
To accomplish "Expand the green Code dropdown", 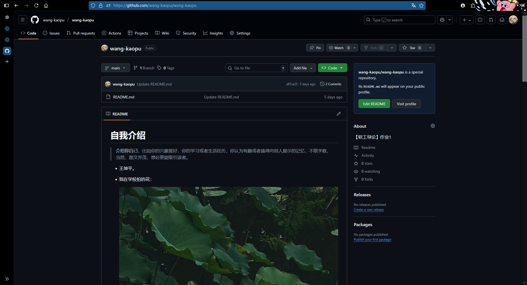I will pyautogui.click(x=332, y=68).
